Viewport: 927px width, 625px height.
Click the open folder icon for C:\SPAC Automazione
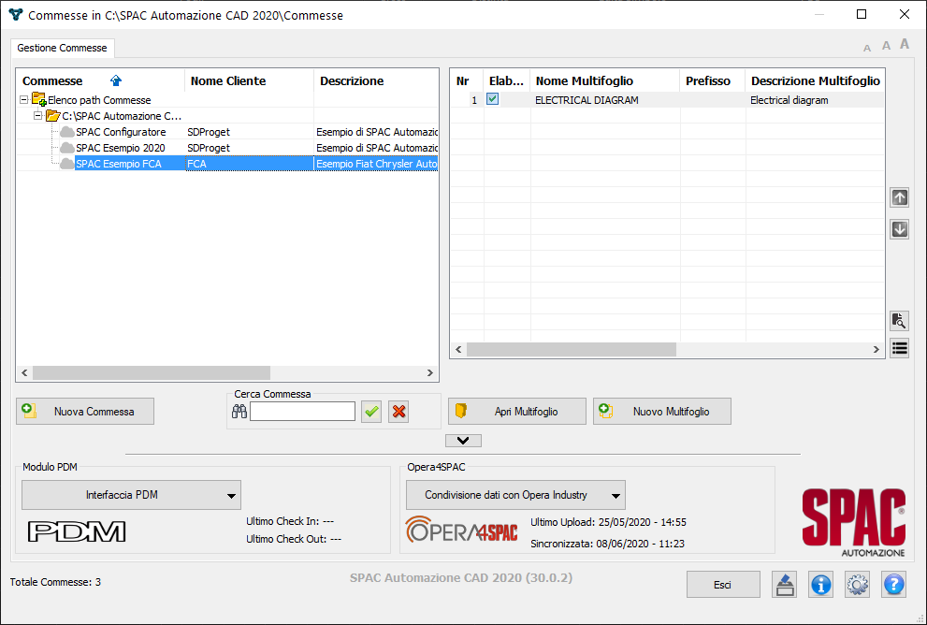[52, 116]
